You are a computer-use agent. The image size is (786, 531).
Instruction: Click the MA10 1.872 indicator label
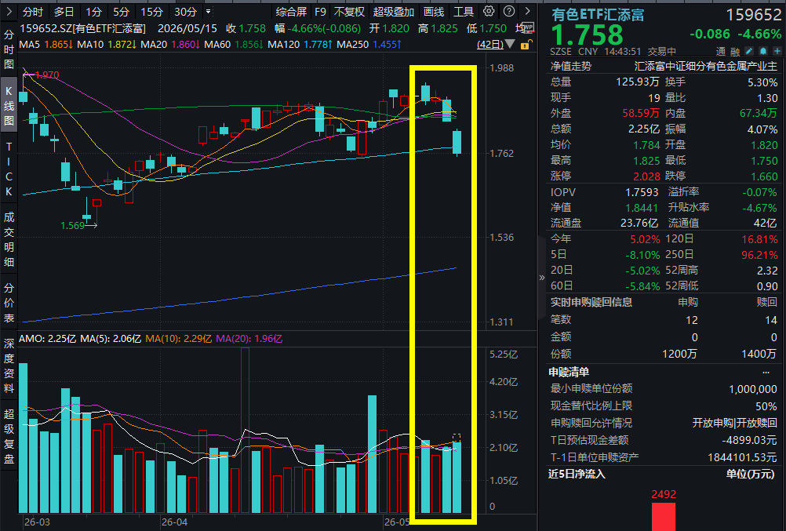pos(107,45)
